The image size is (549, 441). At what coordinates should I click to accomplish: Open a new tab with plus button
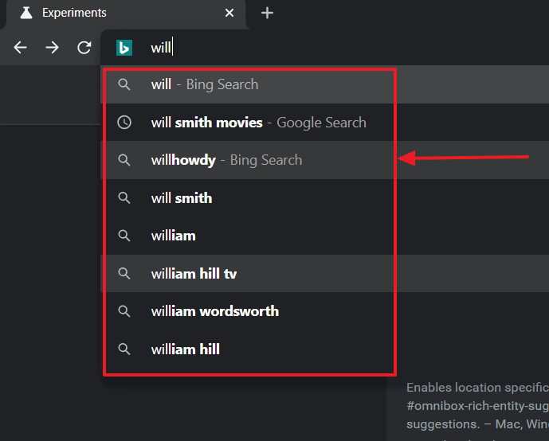[267, 13]
